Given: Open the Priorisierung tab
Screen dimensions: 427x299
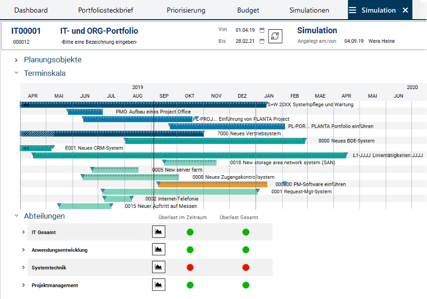Looking at the screenshot, I should [x=186, y=10].
